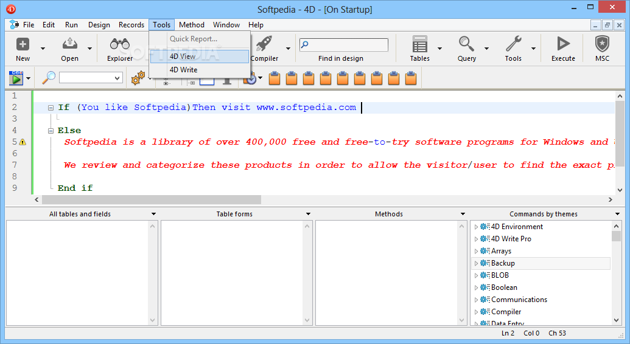Run the method with green play icon
Viewport: 630px width, 344px height.
coord(16,78)
